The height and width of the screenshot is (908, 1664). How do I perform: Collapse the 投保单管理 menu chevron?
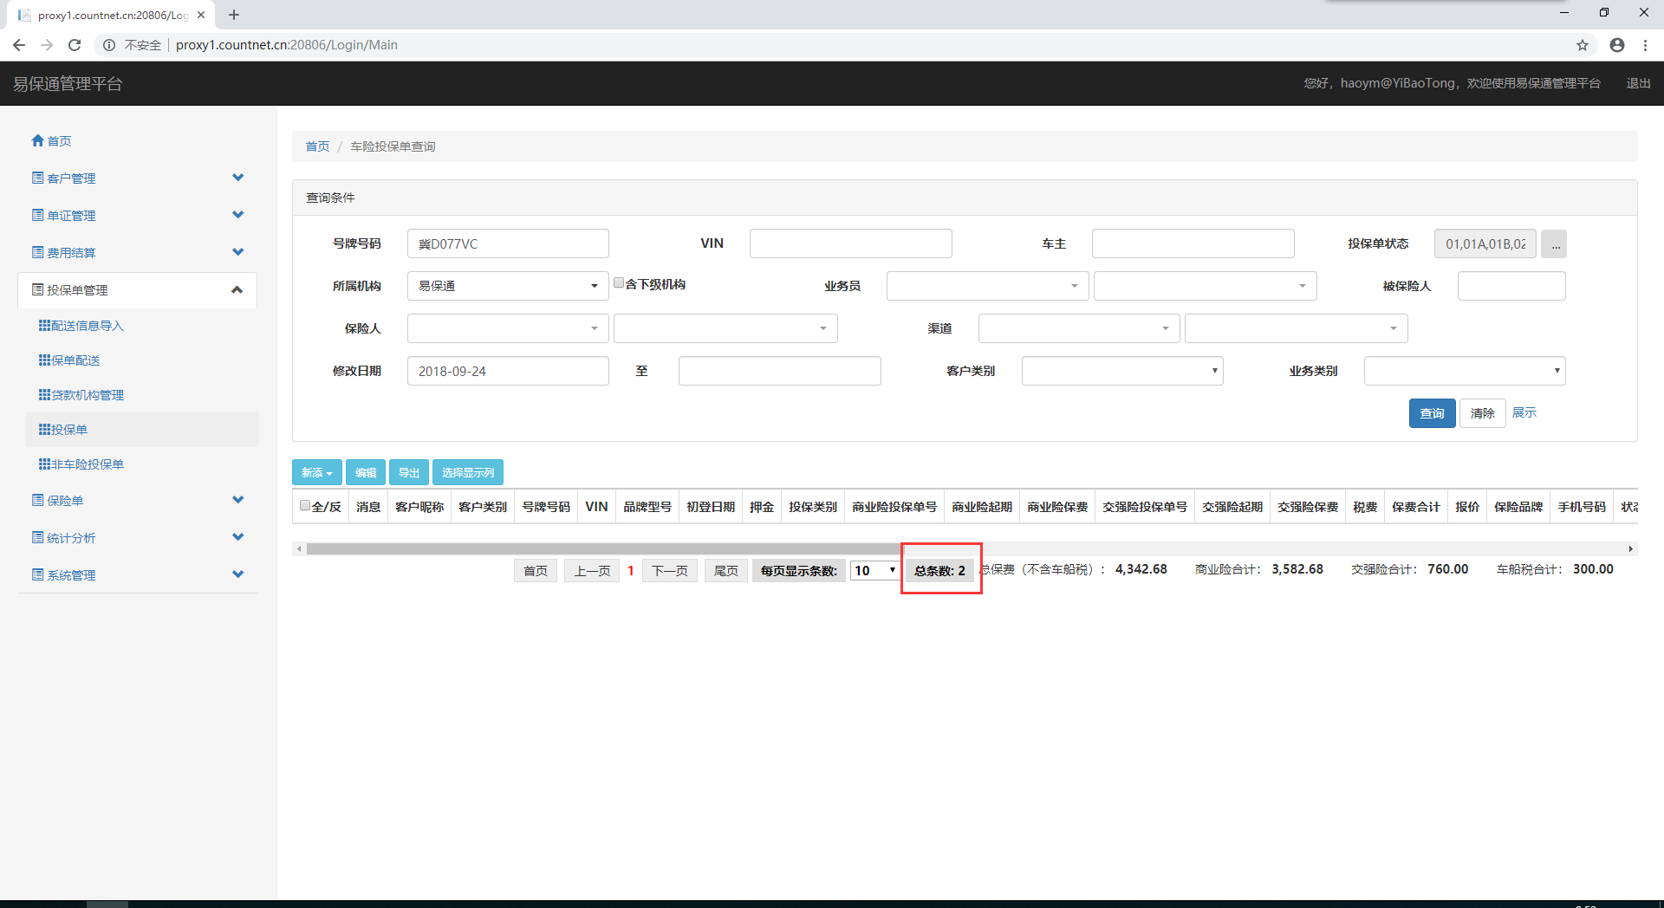pyautogui.click(x=237, y=289)
